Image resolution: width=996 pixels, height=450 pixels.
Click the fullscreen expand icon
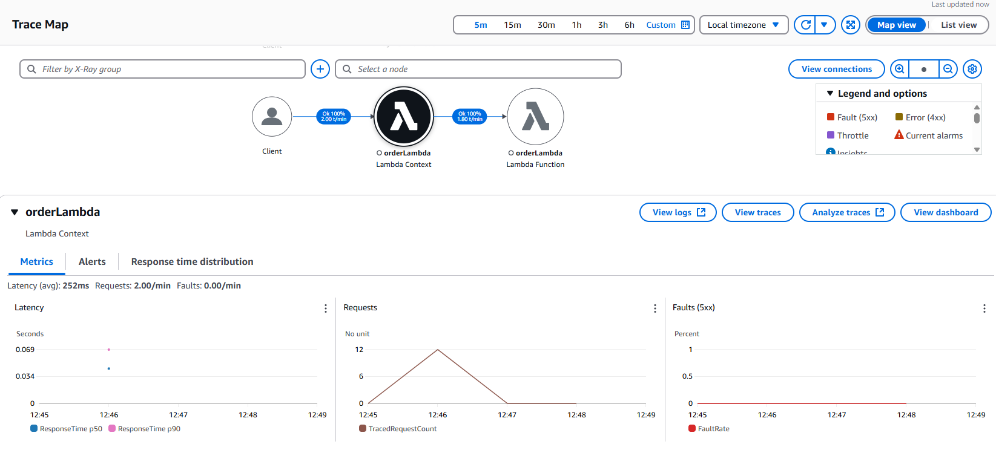click(851, 25)
